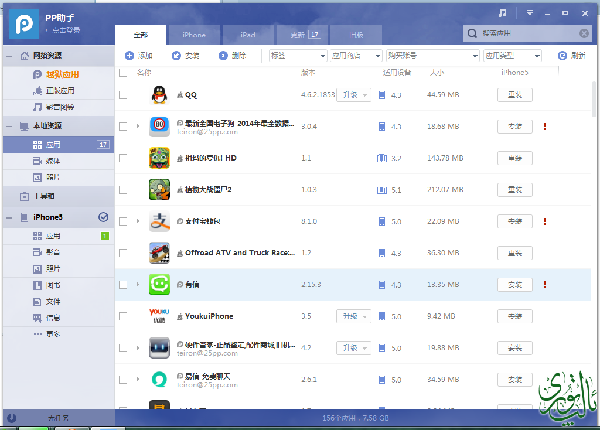Sort by the 大小 column header

(x=437, y=72)
